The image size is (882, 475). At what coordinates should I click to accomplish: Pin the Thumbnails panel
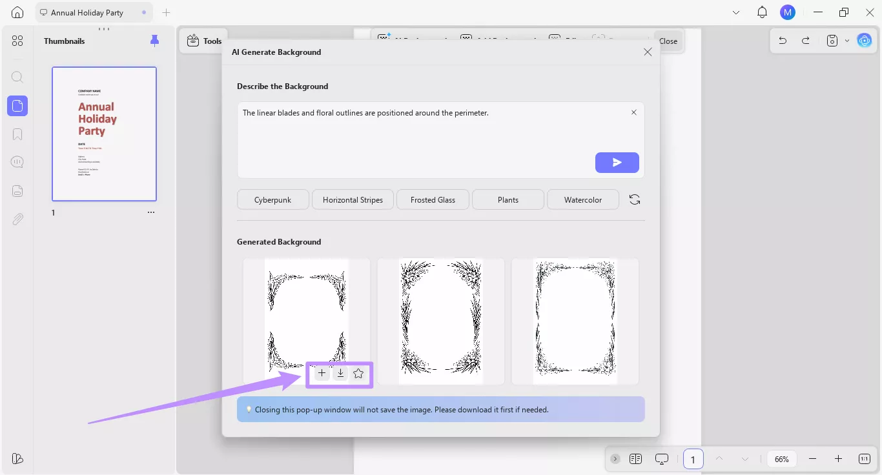pos(154,40)
